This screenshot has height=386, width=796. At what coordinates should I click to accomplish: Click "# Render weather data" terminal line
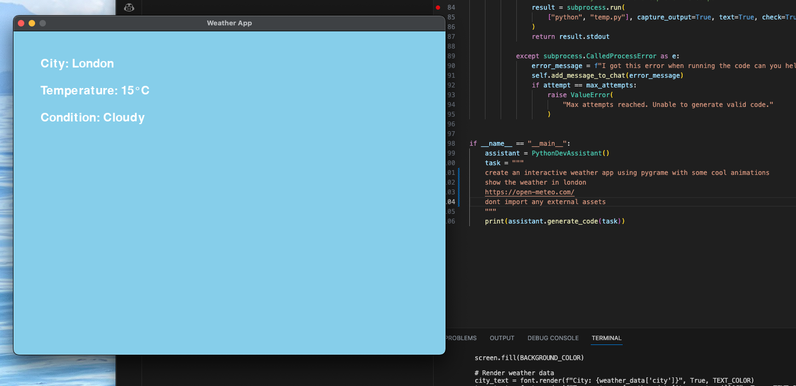[514, 373]
